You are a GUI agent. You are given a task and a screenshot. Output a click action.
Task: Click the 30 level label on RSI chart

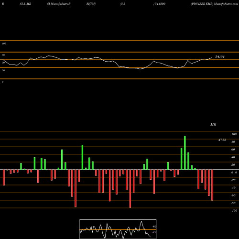tap(3, 70)
